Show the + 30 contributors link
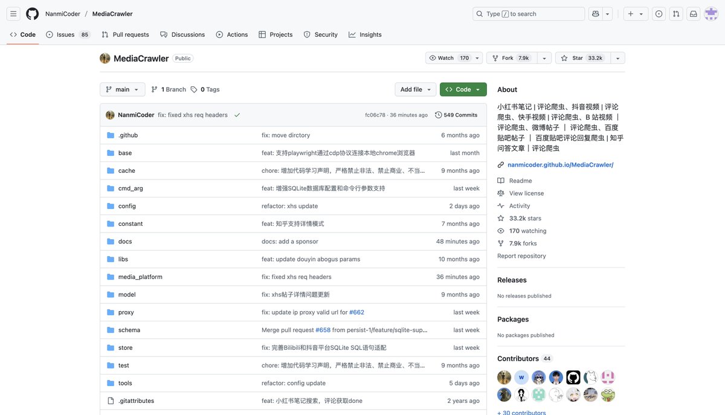 [x=521, y=413]
